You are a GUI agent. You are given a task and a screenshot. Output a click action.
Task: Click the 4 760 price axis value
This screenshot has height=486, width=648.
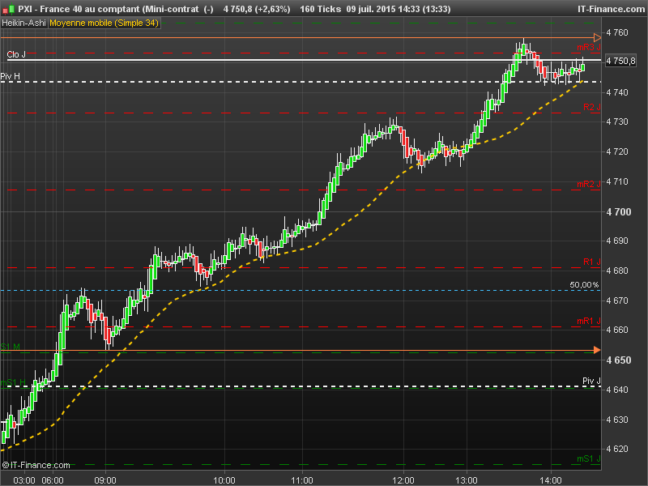point(617,32)
